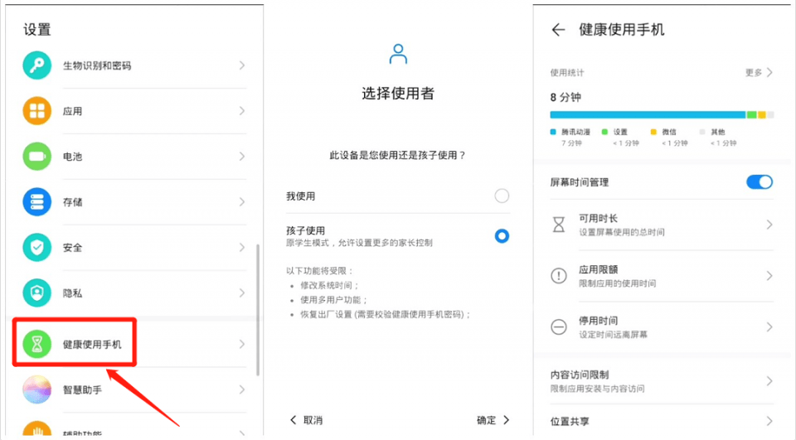
Task: Tap 更多 in usage statistics
Action: [759, 73]
